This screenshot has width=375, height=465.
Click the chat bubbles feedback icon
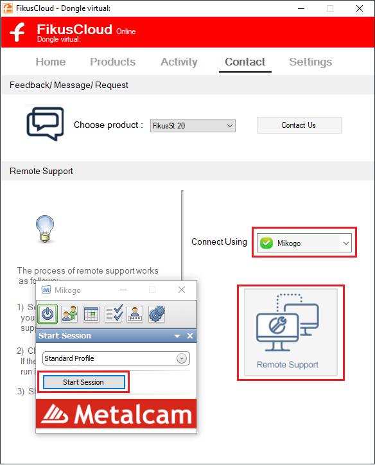(x=45, y=124)
